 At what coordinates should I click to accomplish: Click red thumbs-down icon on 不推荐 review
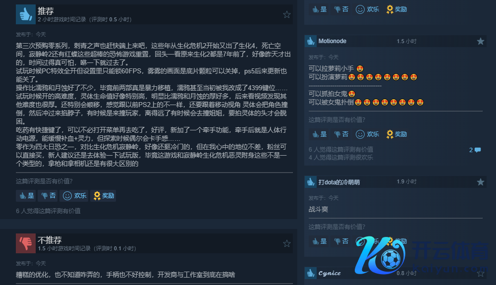tap(26, 243)
